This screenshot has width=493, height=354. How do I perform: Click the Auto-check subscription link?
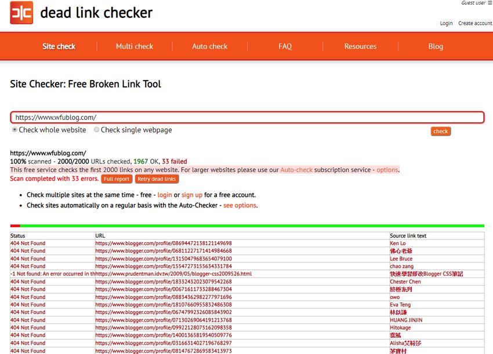(x=296, y=170)
